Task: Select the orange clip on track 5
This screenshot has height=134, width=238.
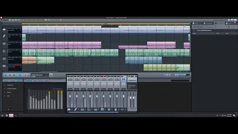Action: [29, 60]
